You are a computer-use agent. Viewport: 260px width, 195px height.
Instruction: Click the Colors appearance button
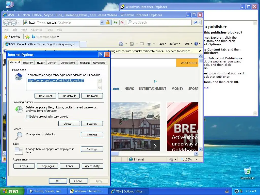pyautogui.click(x=24, y=166)
